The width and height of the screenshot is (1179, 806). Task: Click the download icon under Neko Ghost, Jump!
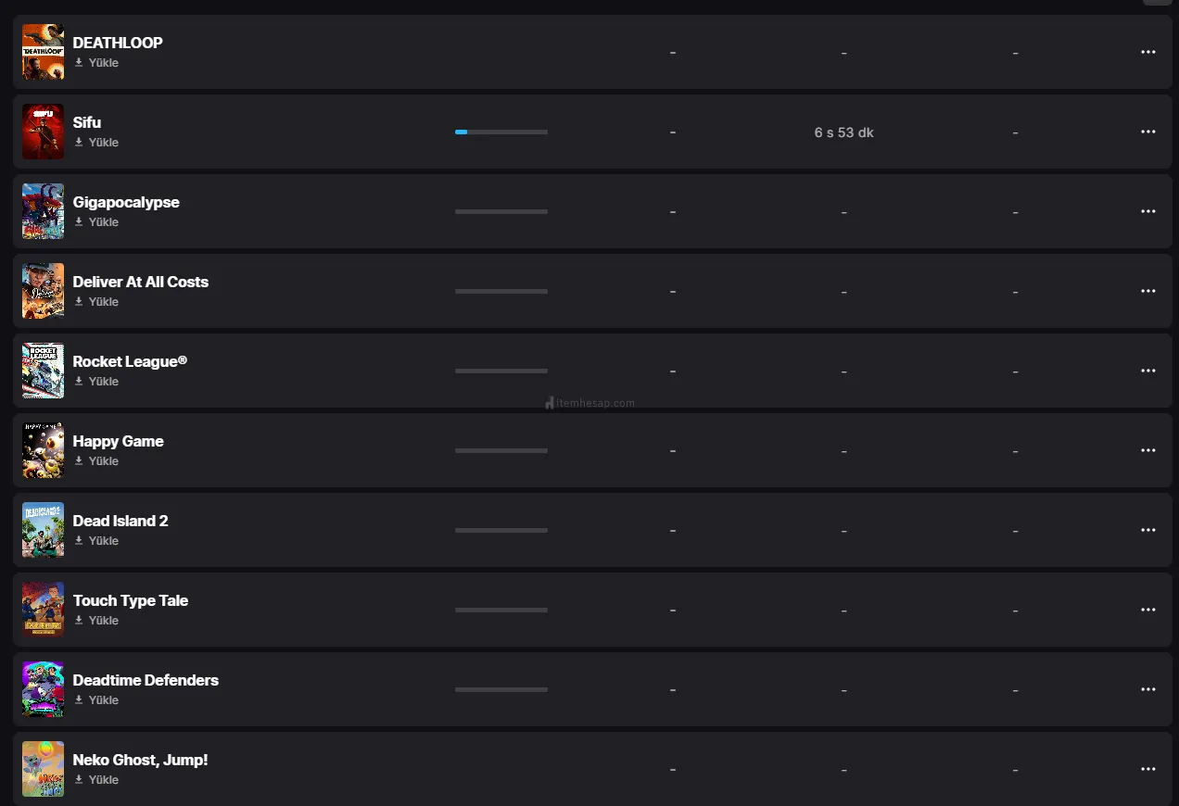tap(79, 780)
